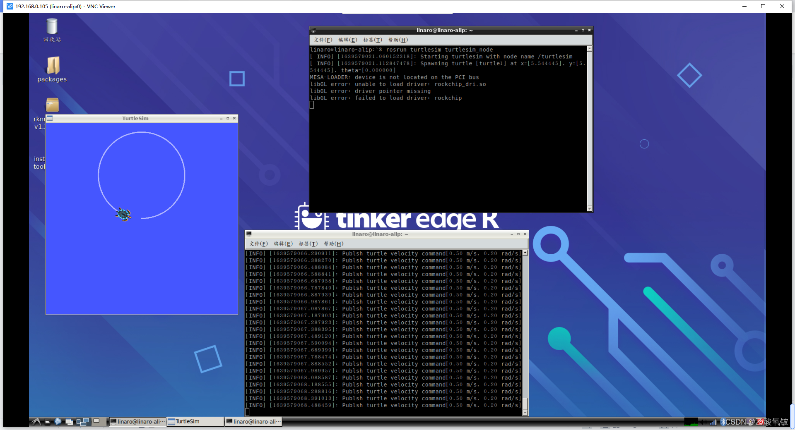Open the file manager icon in the taskbar

[x=47, y=422]
